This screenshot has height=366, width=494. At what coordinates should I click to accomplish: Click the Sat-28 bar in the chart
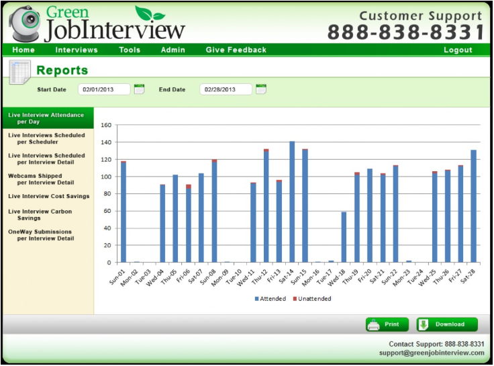point(473,206)
